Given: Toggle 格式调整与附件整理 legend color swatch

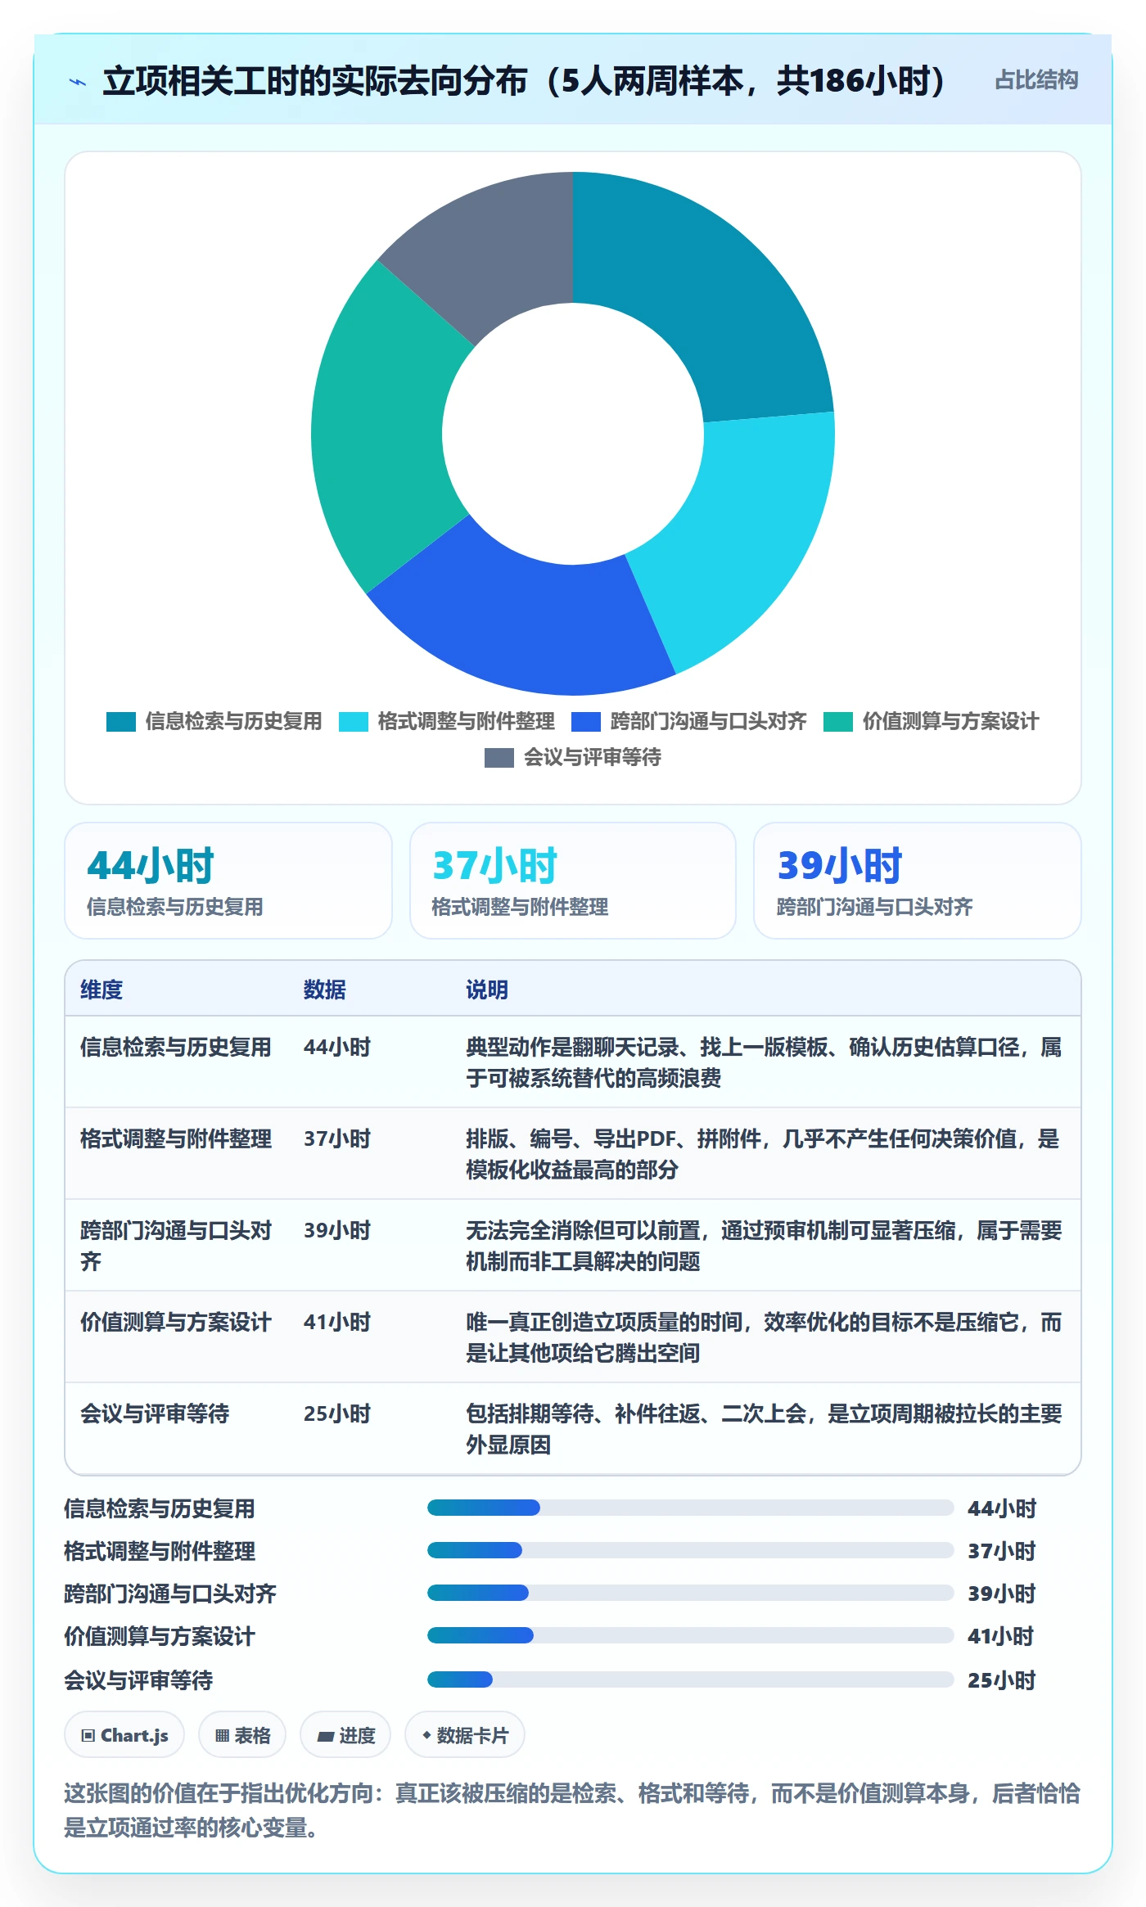Looking at the screenshot, I should coord(354,722).
